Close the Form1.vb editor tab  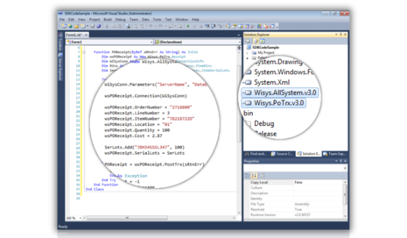[86, 35]
